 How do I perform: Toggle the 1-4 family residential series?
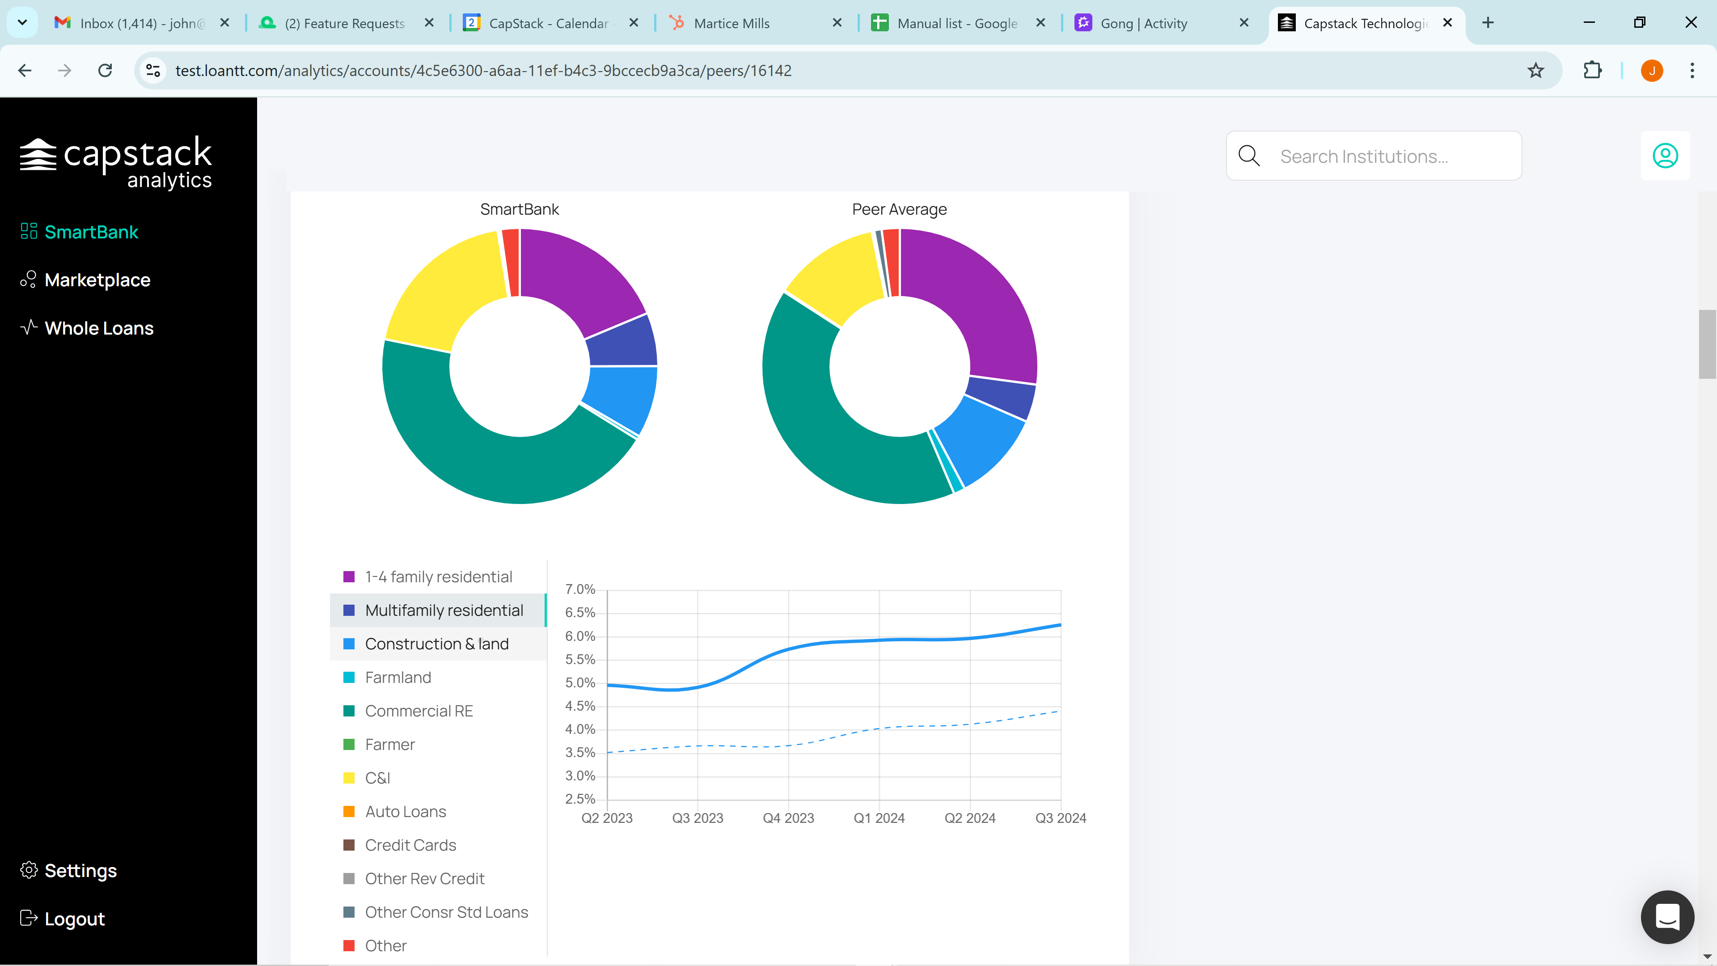coord(438,576)
